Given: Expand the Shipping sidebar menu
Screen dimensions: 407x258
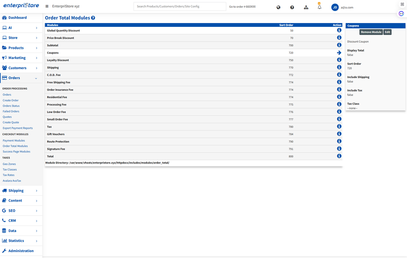Looking at the screenshot, I should click(21, 191).
